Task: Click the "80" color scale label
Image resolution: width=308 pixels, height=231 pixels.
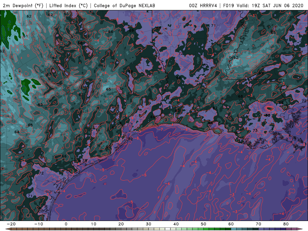Action: (x=286, y=224)
